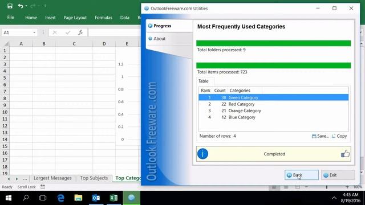Click the next sheet navigation arrow
This screenshot has height=205, width=365.
17,179
